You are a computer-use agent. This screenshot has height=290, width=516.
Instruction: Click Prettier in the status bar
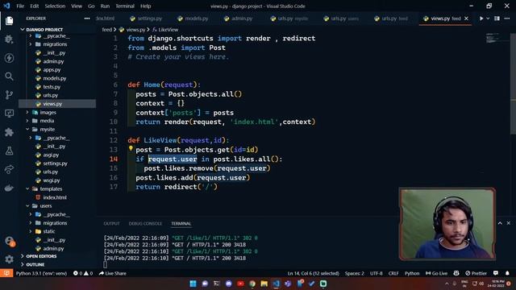pos(476,273)
